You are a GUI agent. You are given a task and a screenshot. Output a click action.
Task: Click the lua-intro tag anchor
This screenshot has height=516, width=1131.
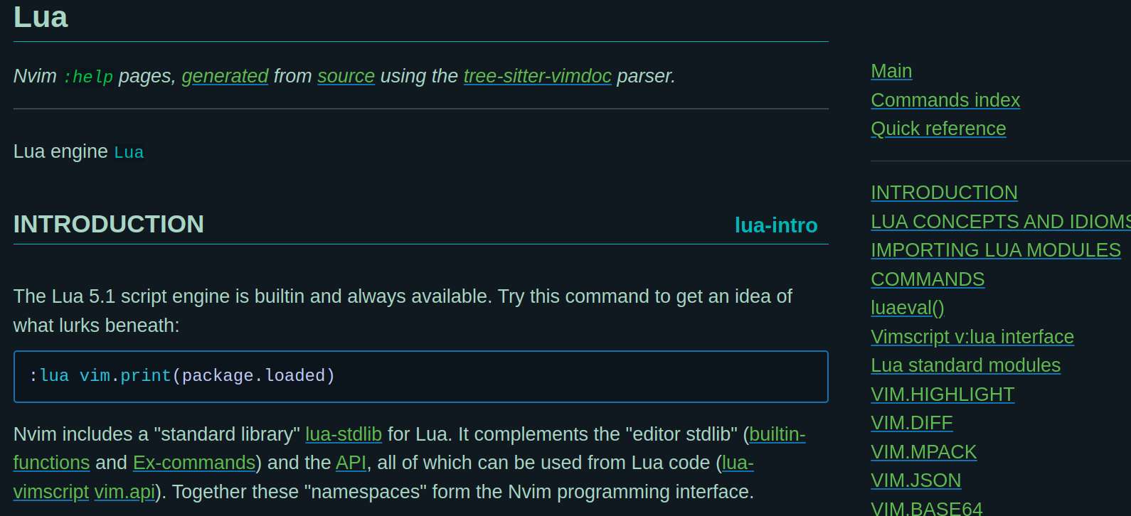(776, 225)
